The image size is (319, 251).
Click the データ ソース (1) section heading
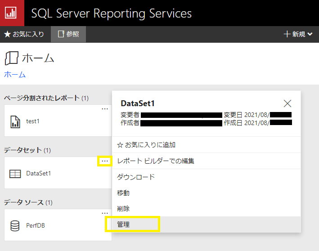pyautogui.click(x=28, y=202)
